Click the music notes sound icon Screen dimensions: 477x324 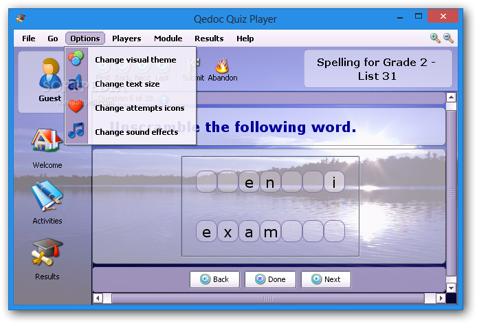(x=76, y=130)
